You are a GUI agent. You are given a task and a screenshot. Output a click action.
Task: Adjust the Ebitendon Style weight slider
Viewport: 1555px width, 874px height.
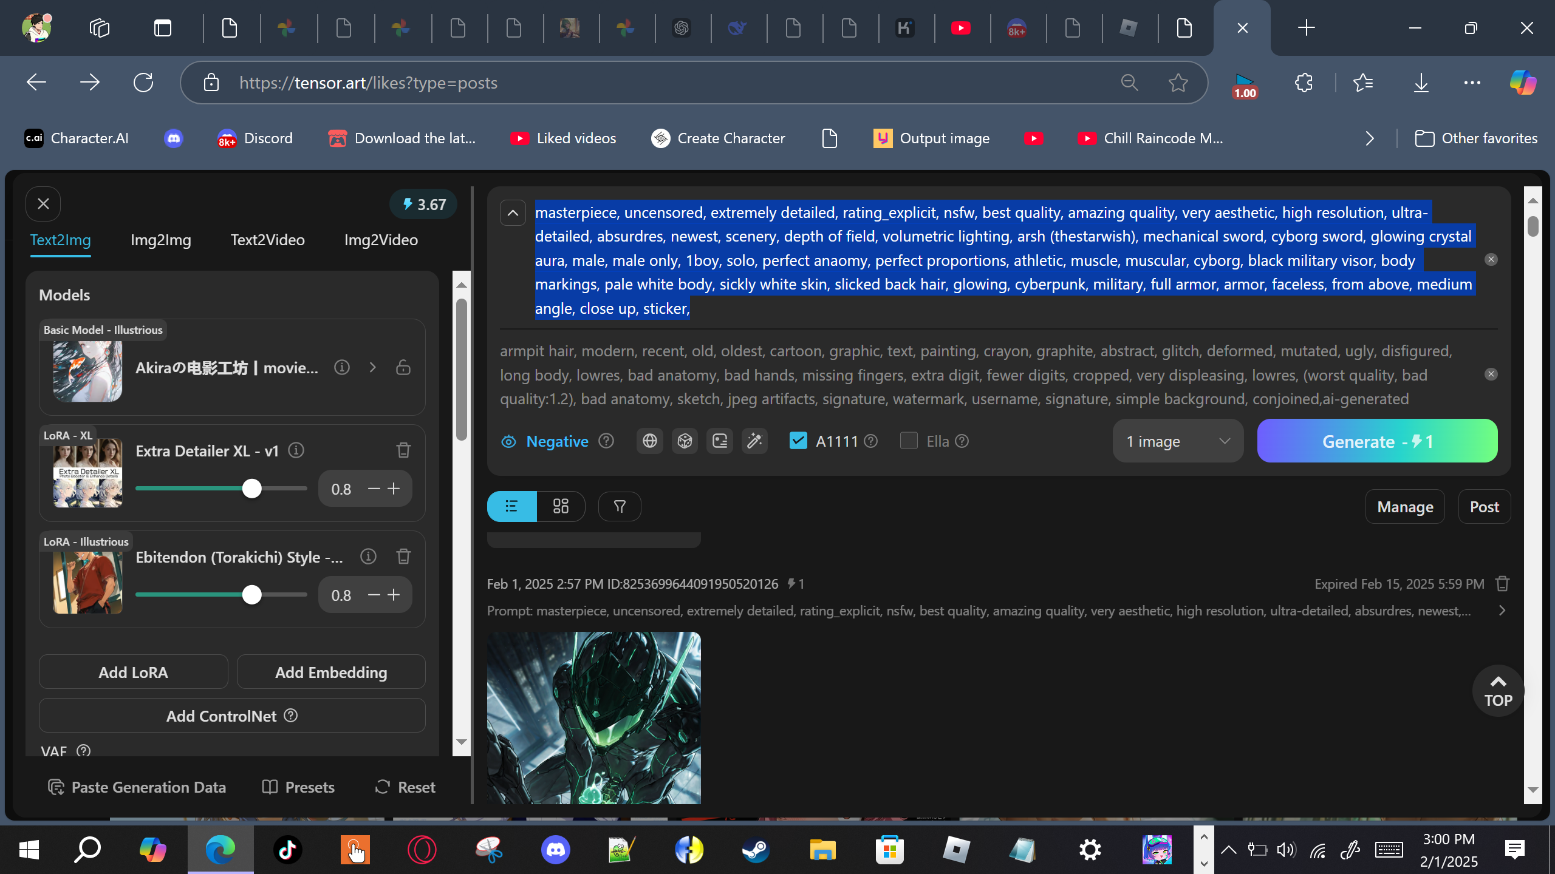pyautogui.click(x=251, y=595)
